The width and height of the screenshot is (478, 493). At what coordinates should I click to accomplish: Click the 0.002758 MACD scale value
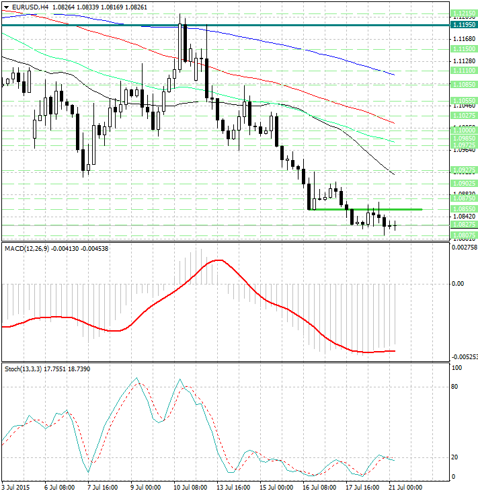pyautogui.click(x=465, y=247)
